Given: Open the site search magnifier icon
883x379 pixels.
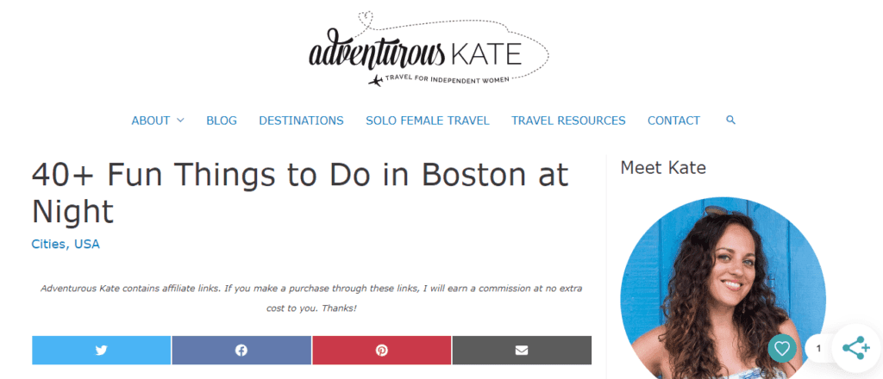Looking at the screenshot, I should tap(731, 120).
